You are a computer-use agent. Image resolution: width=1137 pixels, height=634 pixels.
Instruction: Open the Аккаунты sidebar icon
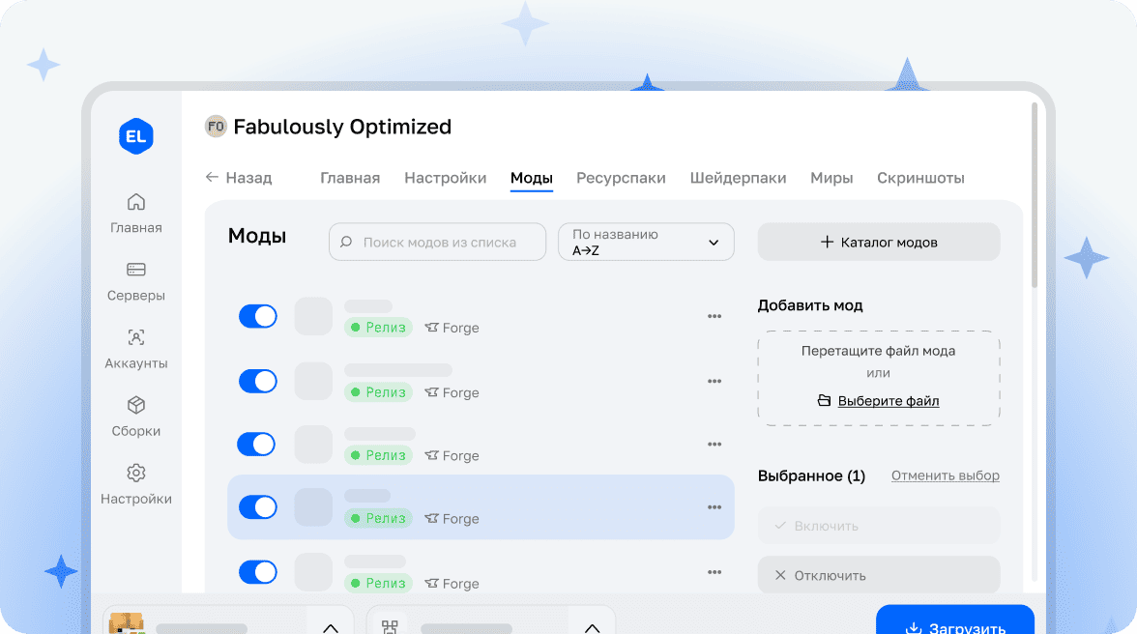tap(135, 337)
